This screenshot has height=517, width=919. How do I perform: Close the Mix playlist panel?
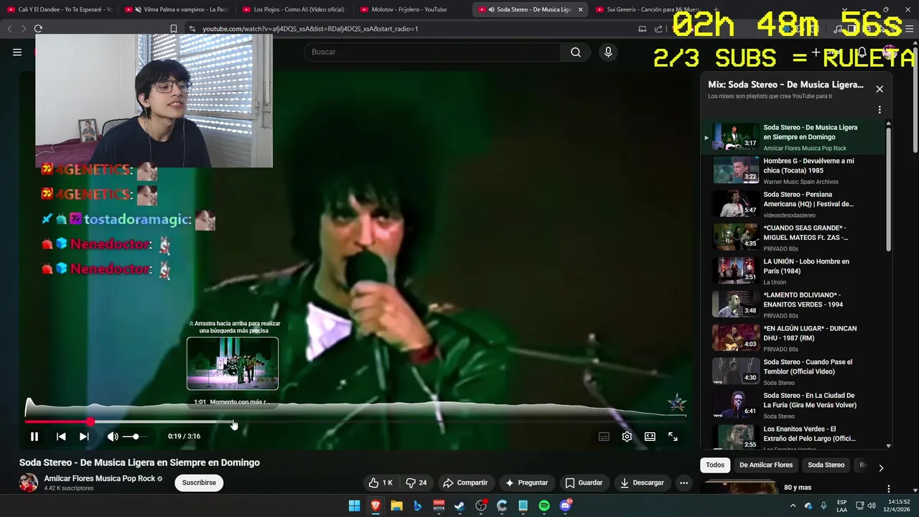[x=880, y=89]
